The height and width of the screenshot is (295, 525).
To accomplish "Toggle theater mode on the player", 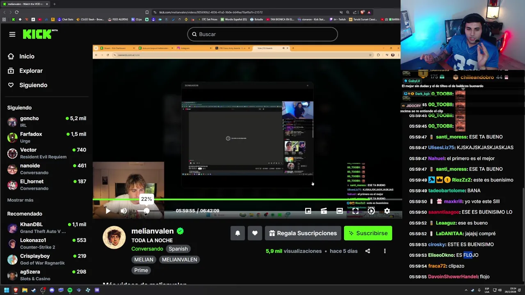I will [340, 211].
